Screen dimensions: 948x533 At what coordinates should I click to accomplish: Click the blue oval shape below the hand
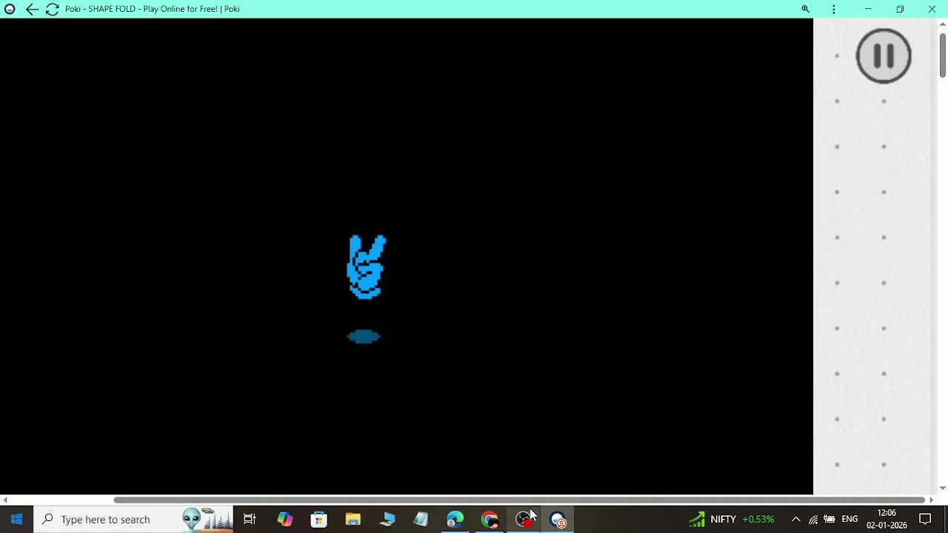click(x=364, y=337)
